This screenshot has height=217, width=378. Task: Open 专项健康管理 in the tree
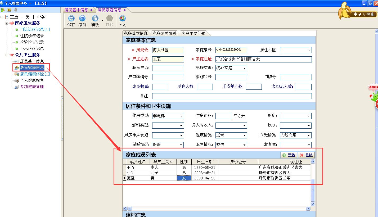(x=32, y=87)
